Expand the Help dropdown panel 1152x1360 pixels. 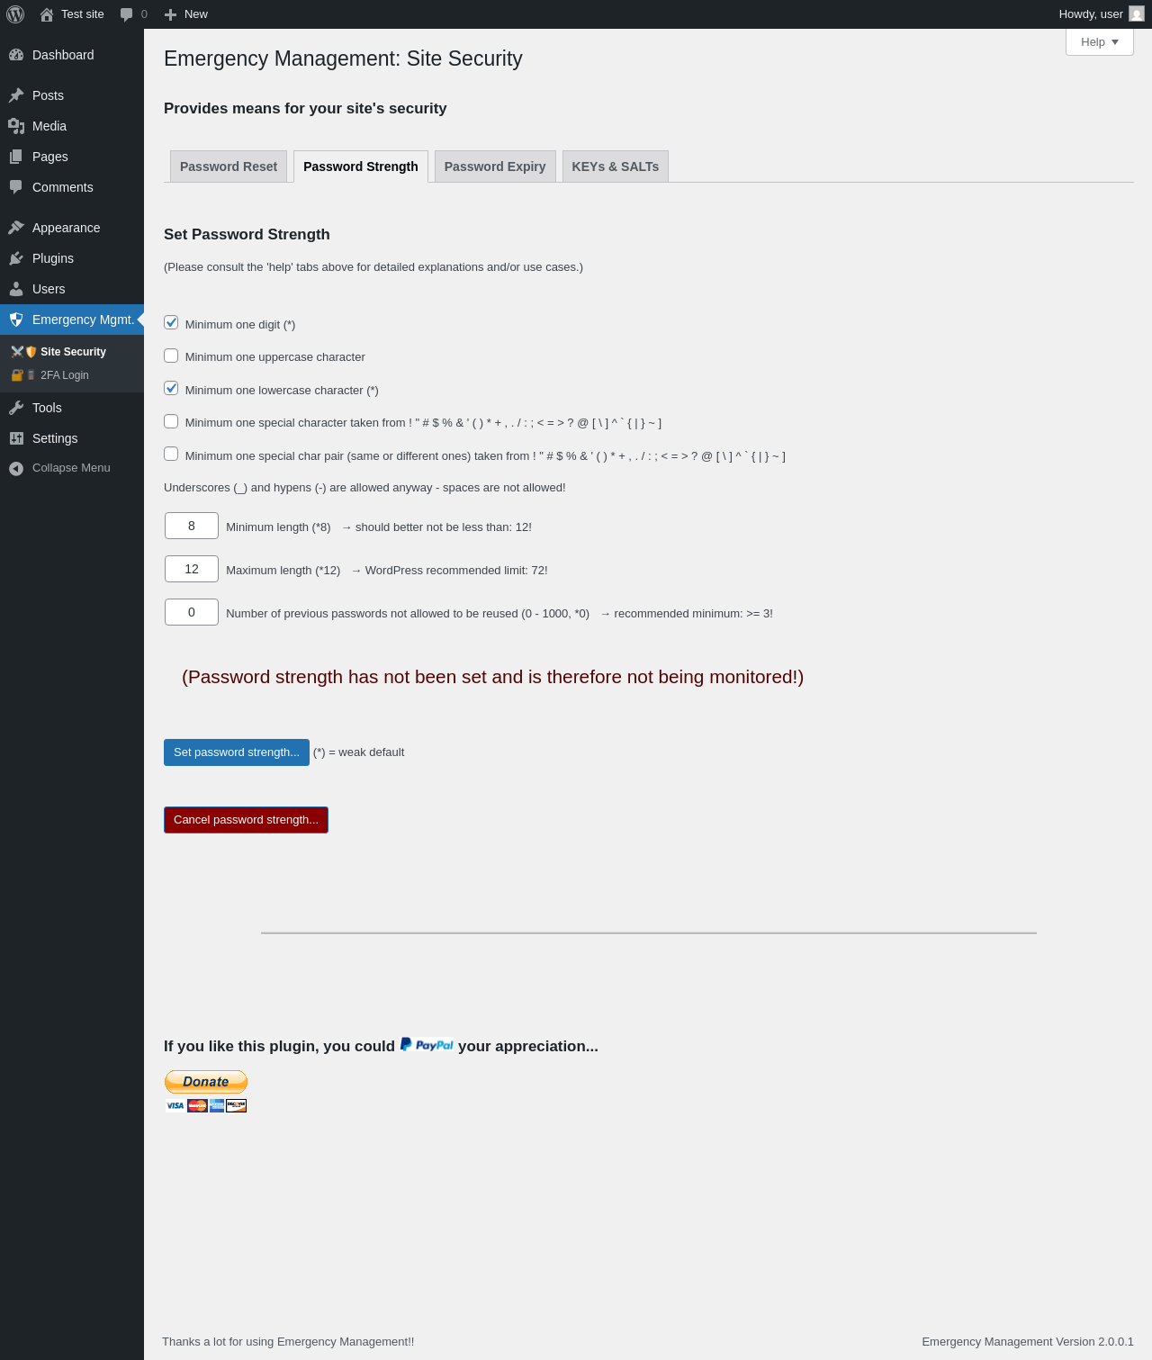point(1099,42)
